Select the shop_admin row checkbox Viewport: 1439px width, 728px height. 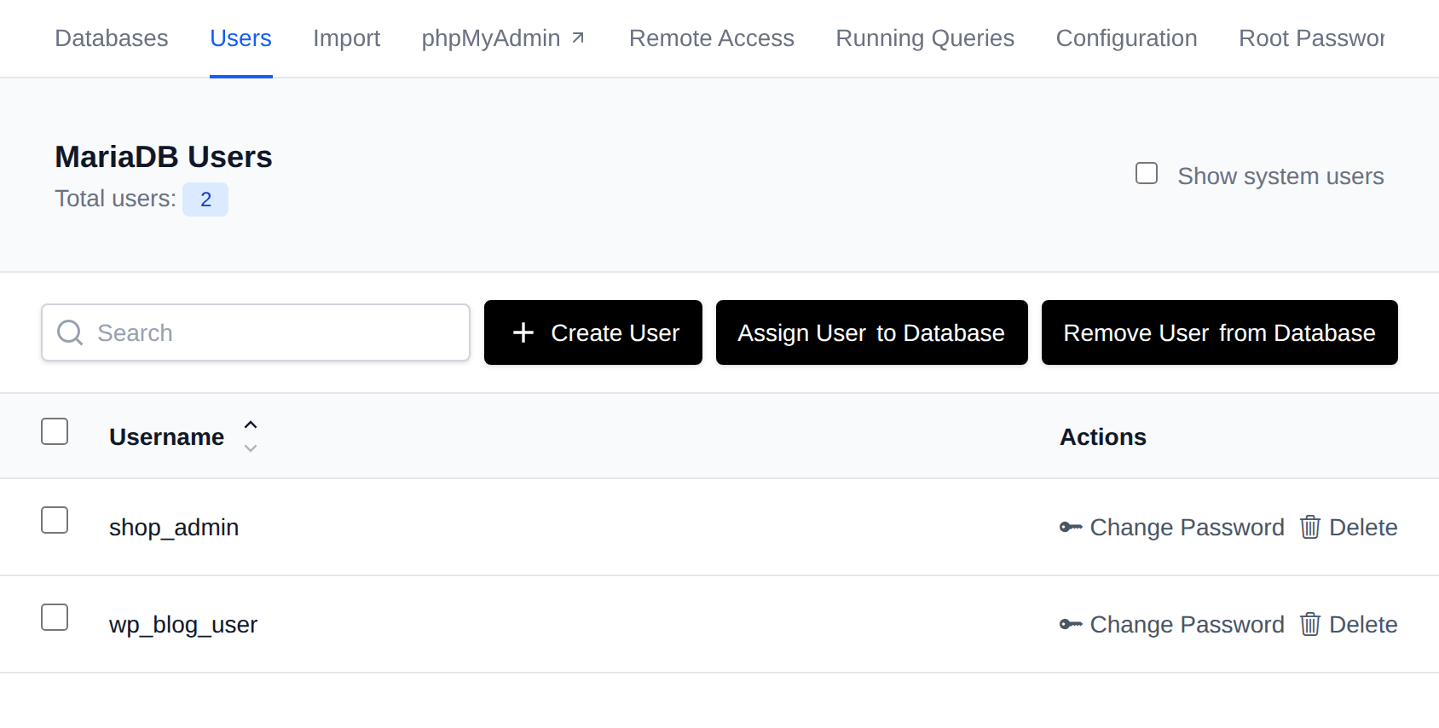(x=55, y=520)
